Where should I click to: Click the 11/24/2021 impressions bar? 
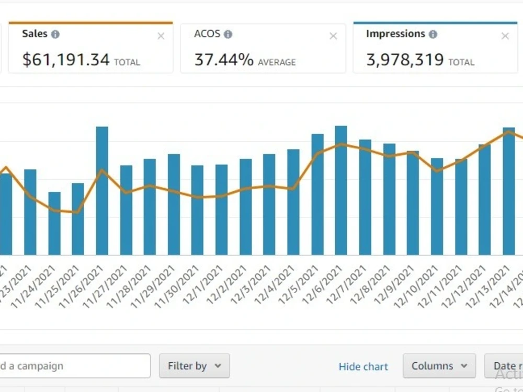coord(54,223)
